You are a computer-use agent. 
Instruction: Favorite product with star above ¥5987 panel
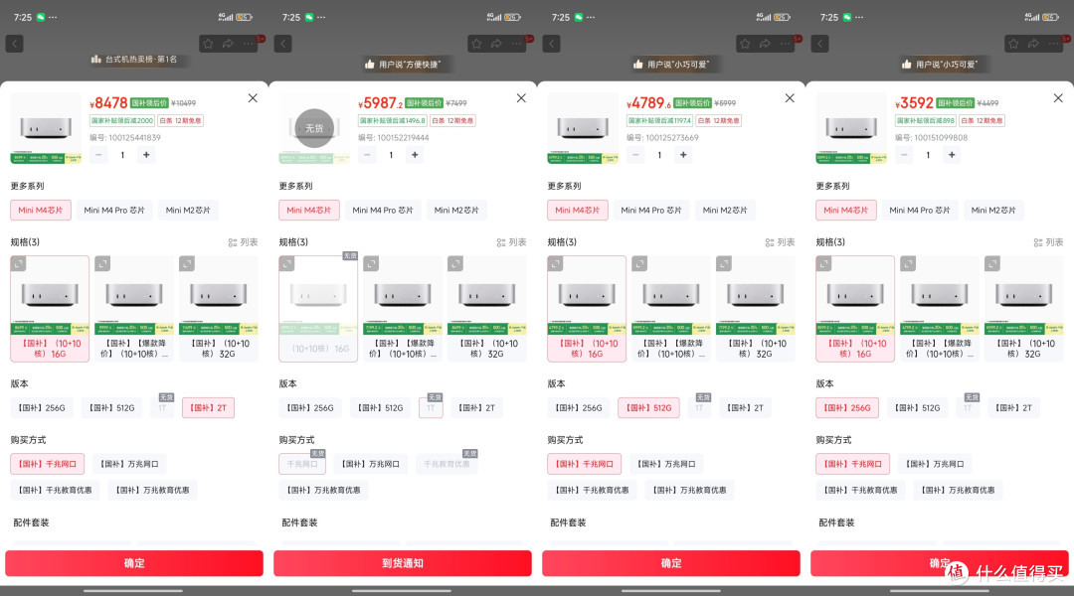point(476,44)
